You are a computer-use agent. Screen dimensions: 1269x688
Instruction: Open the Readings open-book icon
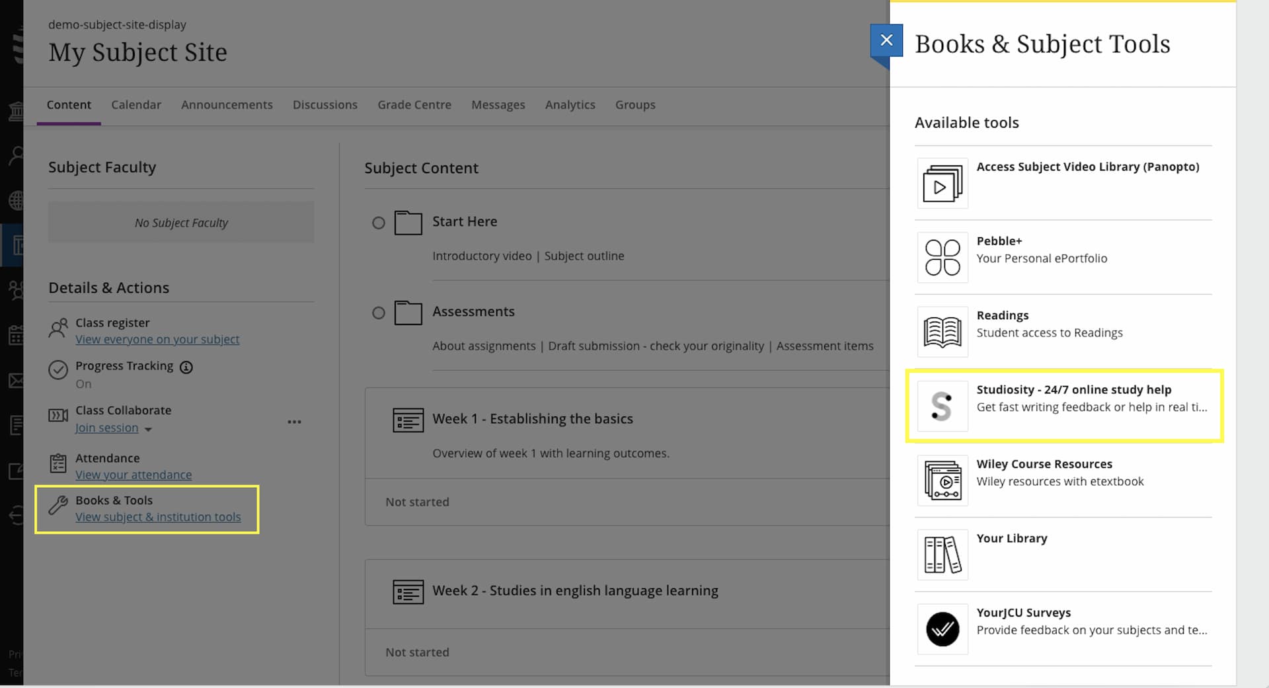942,332
